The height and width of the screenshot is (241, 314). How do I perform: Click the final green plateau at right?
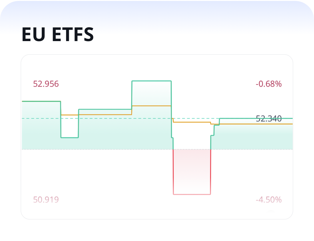(x=256, y=119)
